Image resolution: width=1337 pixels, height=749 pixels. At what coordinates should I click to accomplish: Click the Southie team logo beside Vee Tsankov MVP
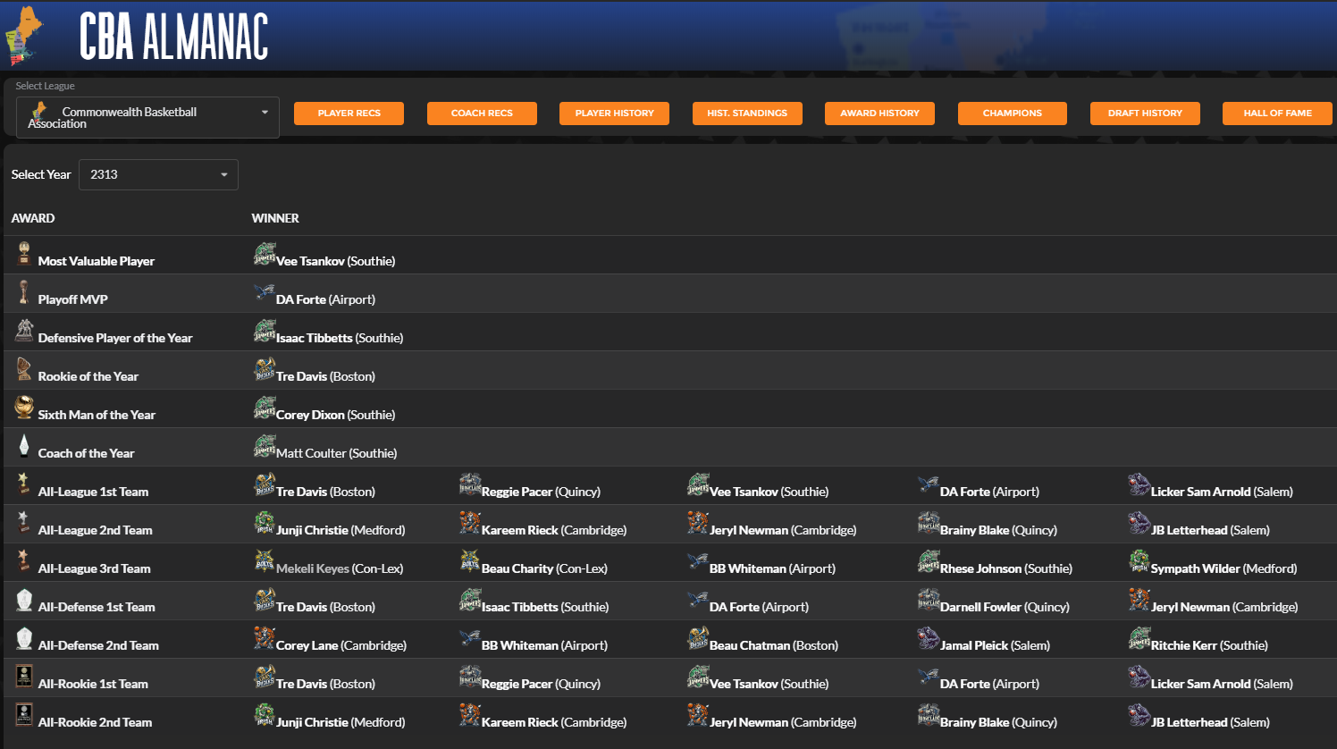coord(265,255)
